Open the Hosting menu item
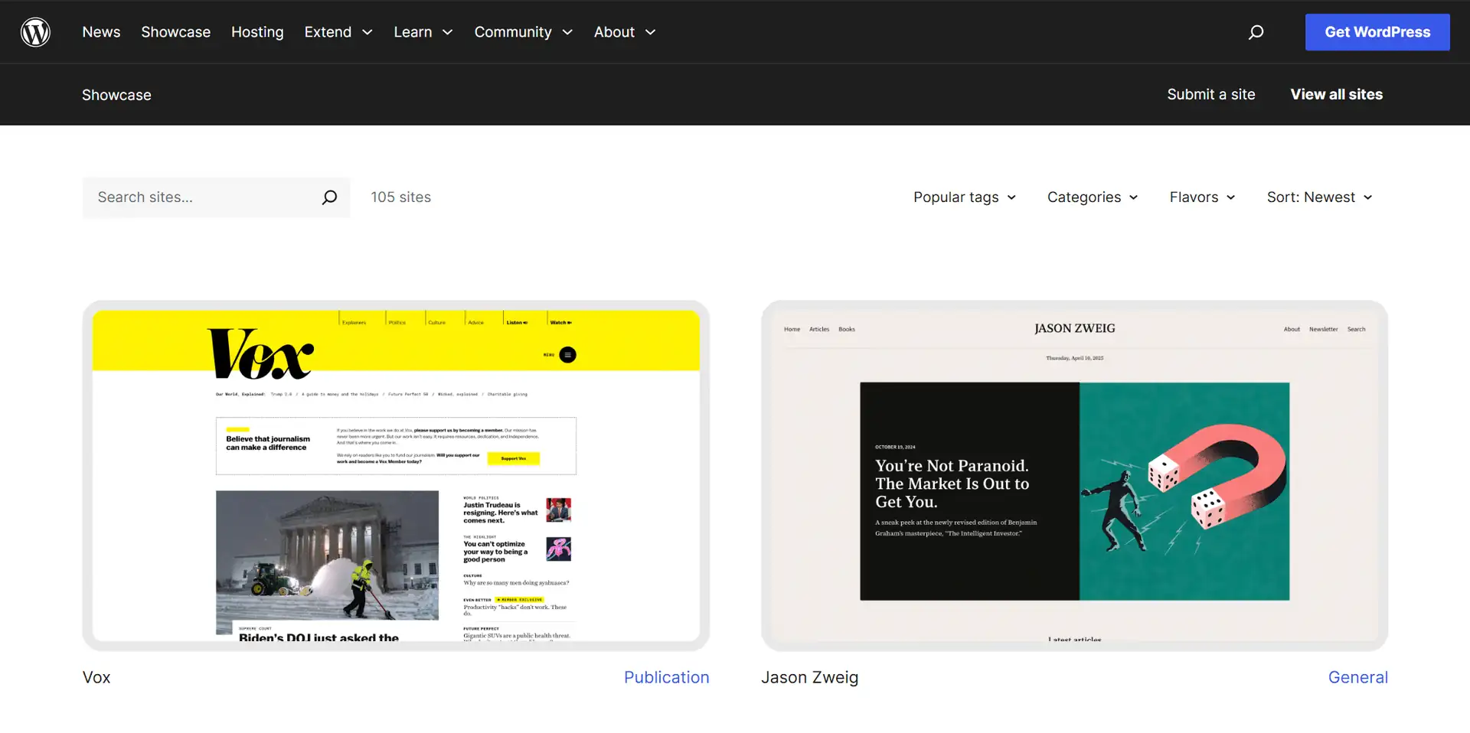Screen dimensions: 1470x733 tap(257, 32)
